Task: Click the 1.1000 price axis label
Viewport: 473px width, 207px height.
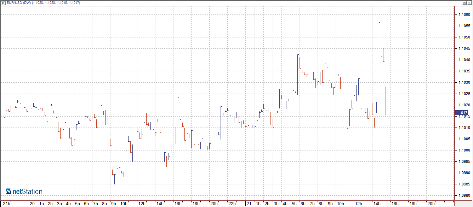Action: [464, 150]
